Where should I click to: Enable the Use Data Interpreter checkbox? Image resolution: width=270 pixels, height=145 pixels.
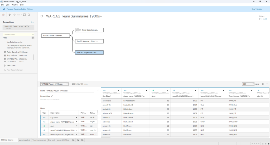(5, 42)
